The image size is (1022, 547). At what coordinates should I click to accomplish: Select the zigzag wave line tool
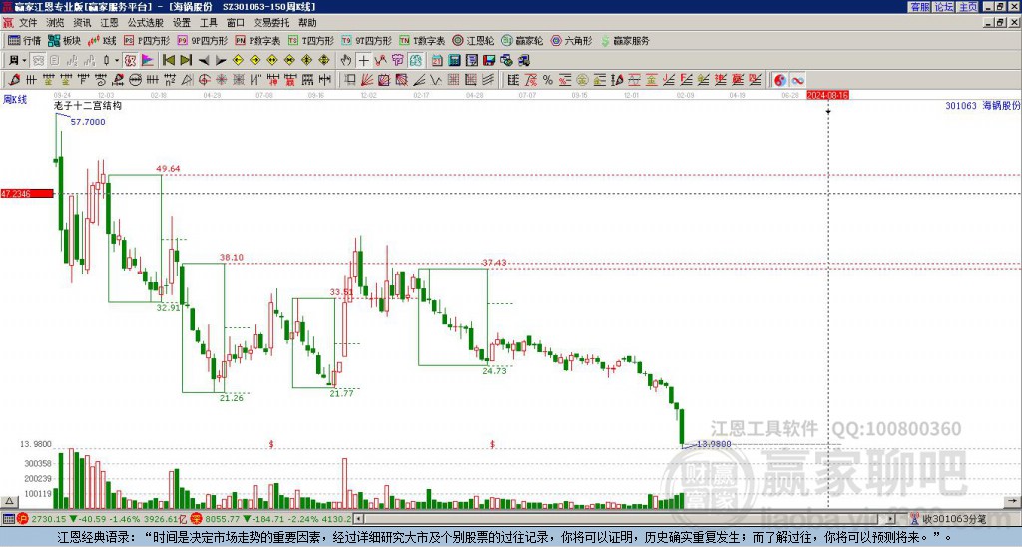436,80
